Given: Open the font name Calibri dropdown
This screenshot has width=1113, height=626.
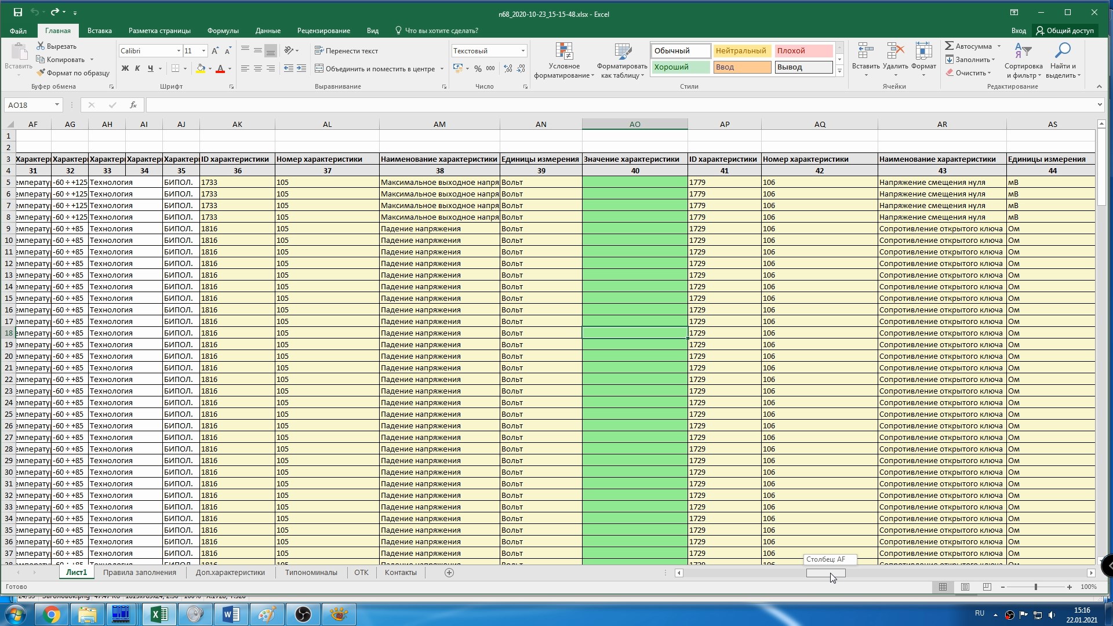Looking at the screenshot, I should 179,51.
